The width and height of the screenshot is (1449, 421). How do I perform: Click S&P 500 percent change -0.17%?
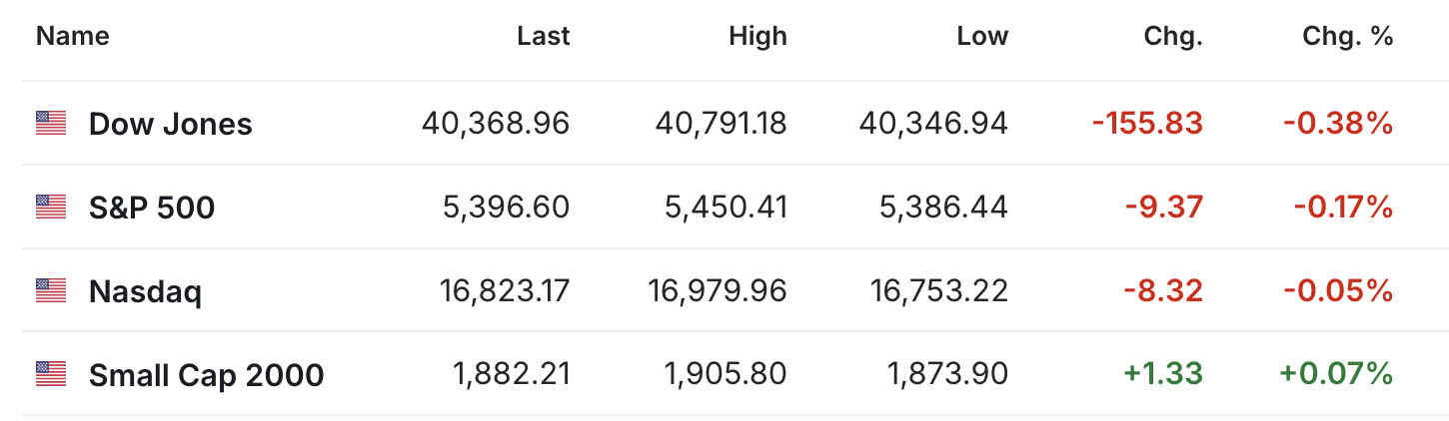pos(1343,208)
